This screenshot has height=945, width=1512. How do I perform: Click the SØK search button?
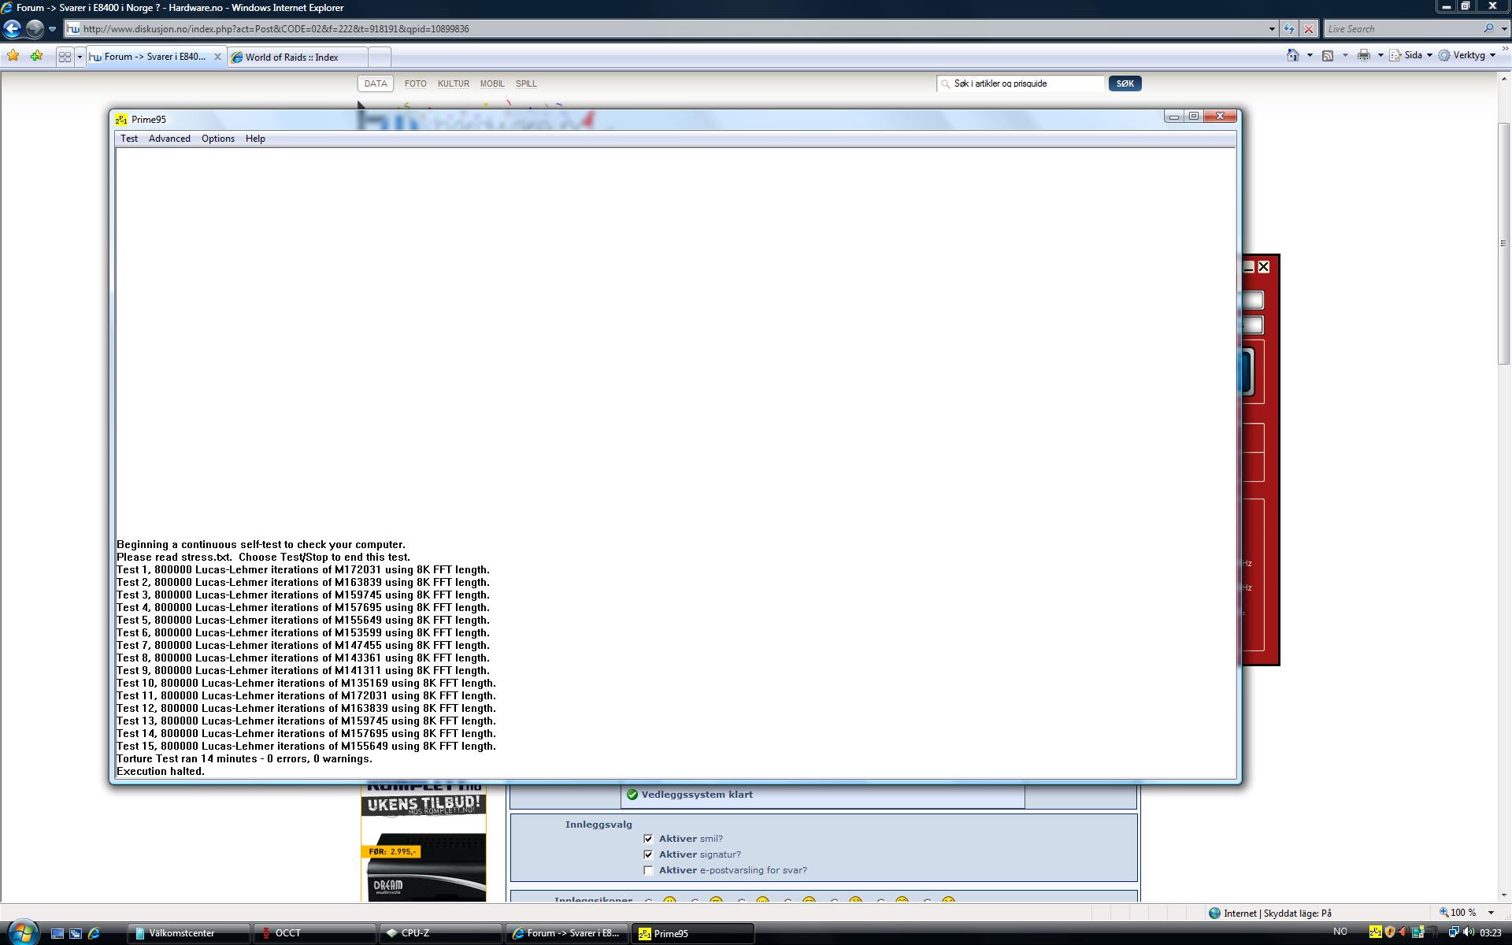1125,83
